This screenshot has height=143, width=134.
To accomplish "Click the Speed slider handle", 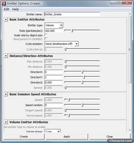I will coord(69,99).
